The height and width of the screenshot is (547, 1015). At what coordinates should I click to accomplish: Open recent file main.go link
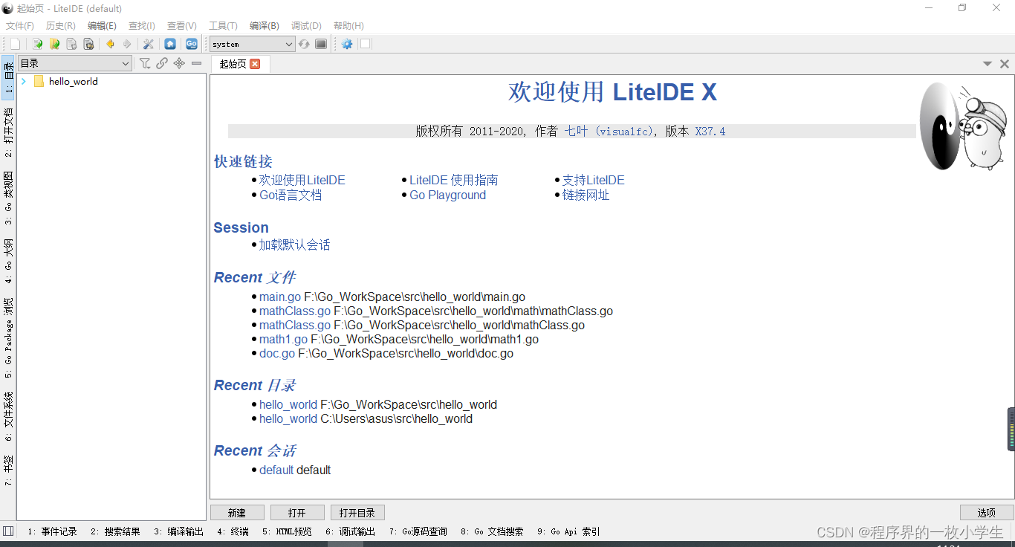click(x=280, y=297)
